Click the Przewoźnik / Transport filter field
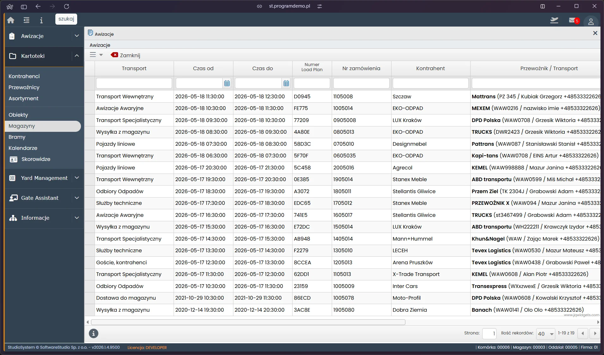Image resolution: width=604 pixels, height=355 pixels. (x=536, y=83)
